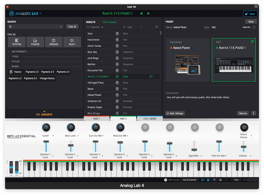The image size is (264, 195).
Task: Open Algorithm parameter assignment dropdown
Action: pyautogui.click(x=201, y=156)
